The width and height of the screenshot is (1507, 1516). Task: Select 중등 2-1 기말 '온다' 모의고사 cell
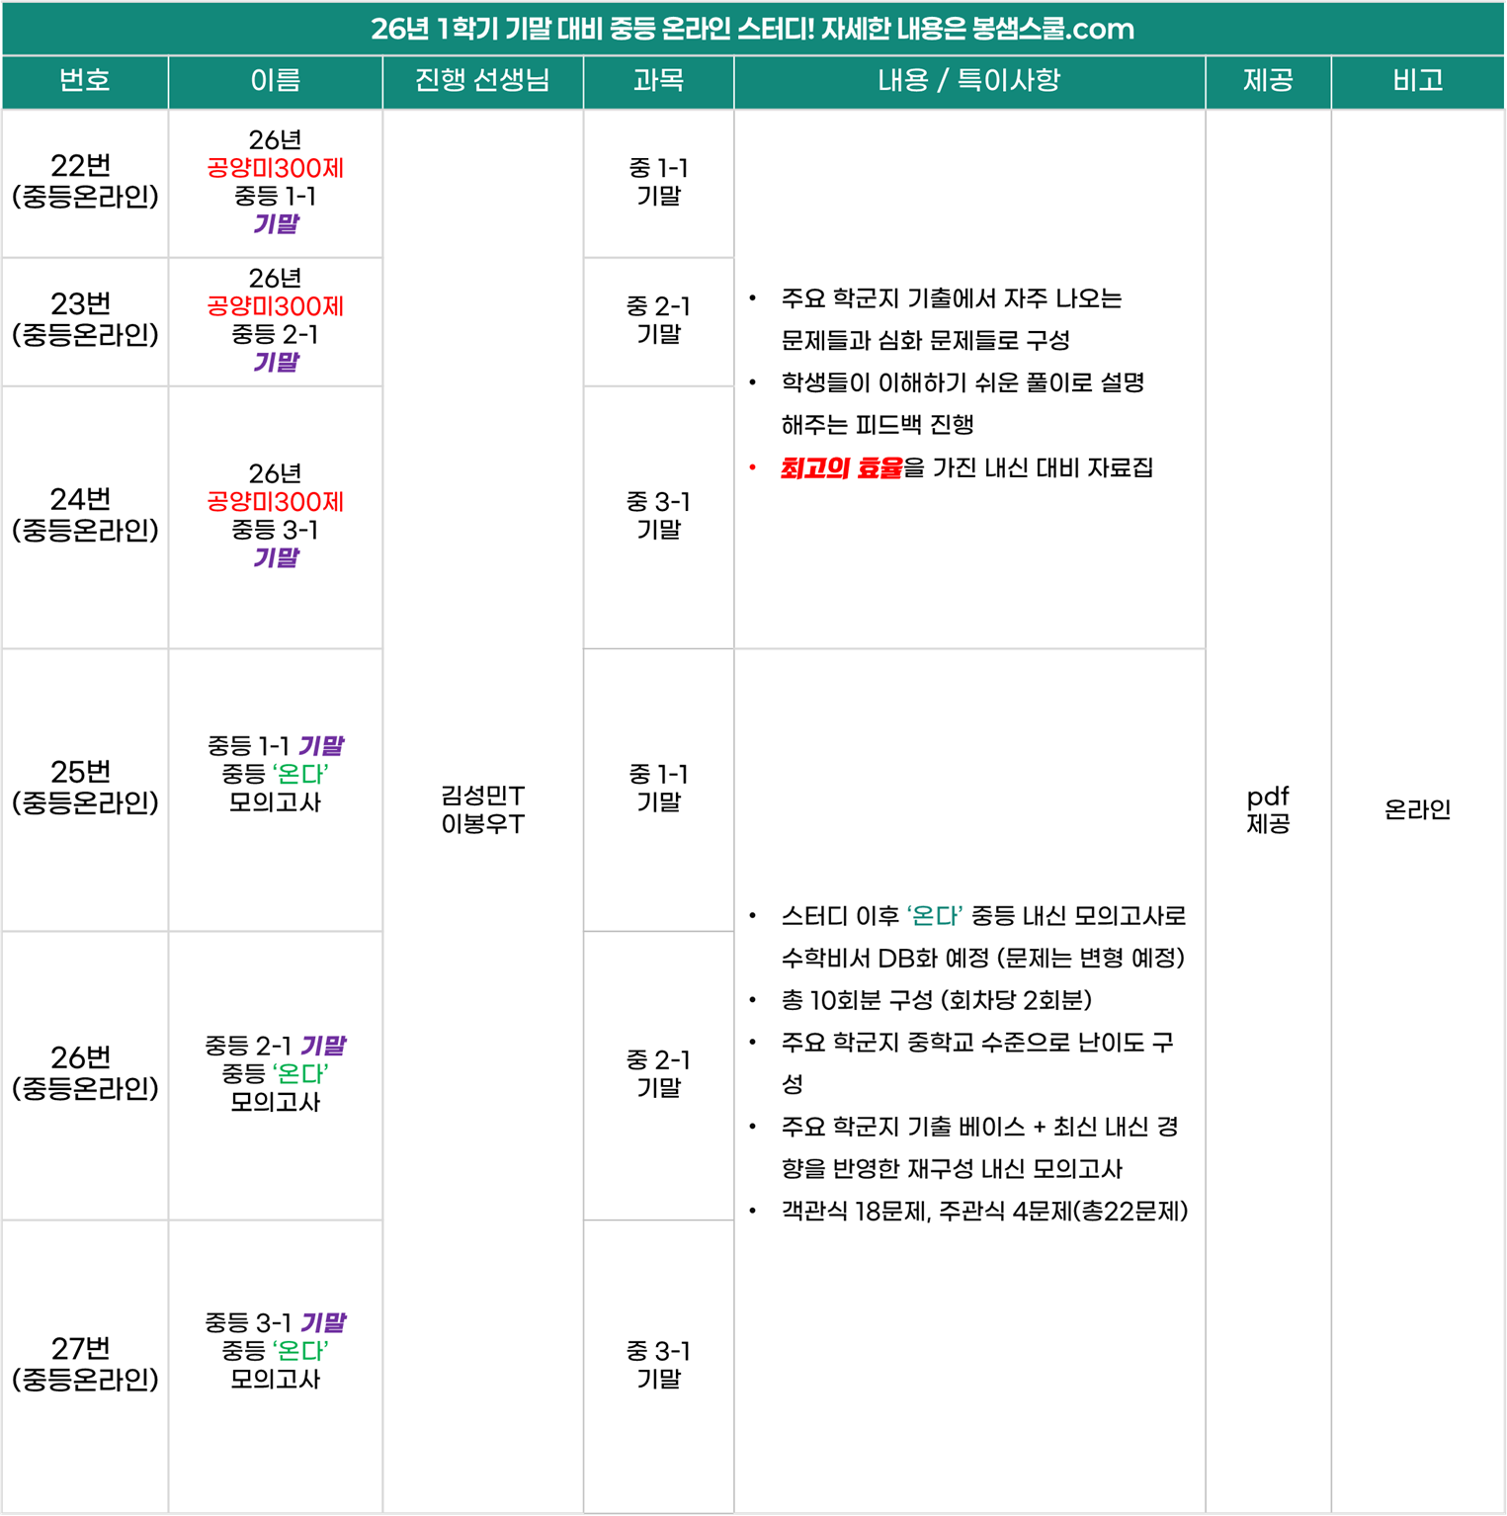point(276,1076)
